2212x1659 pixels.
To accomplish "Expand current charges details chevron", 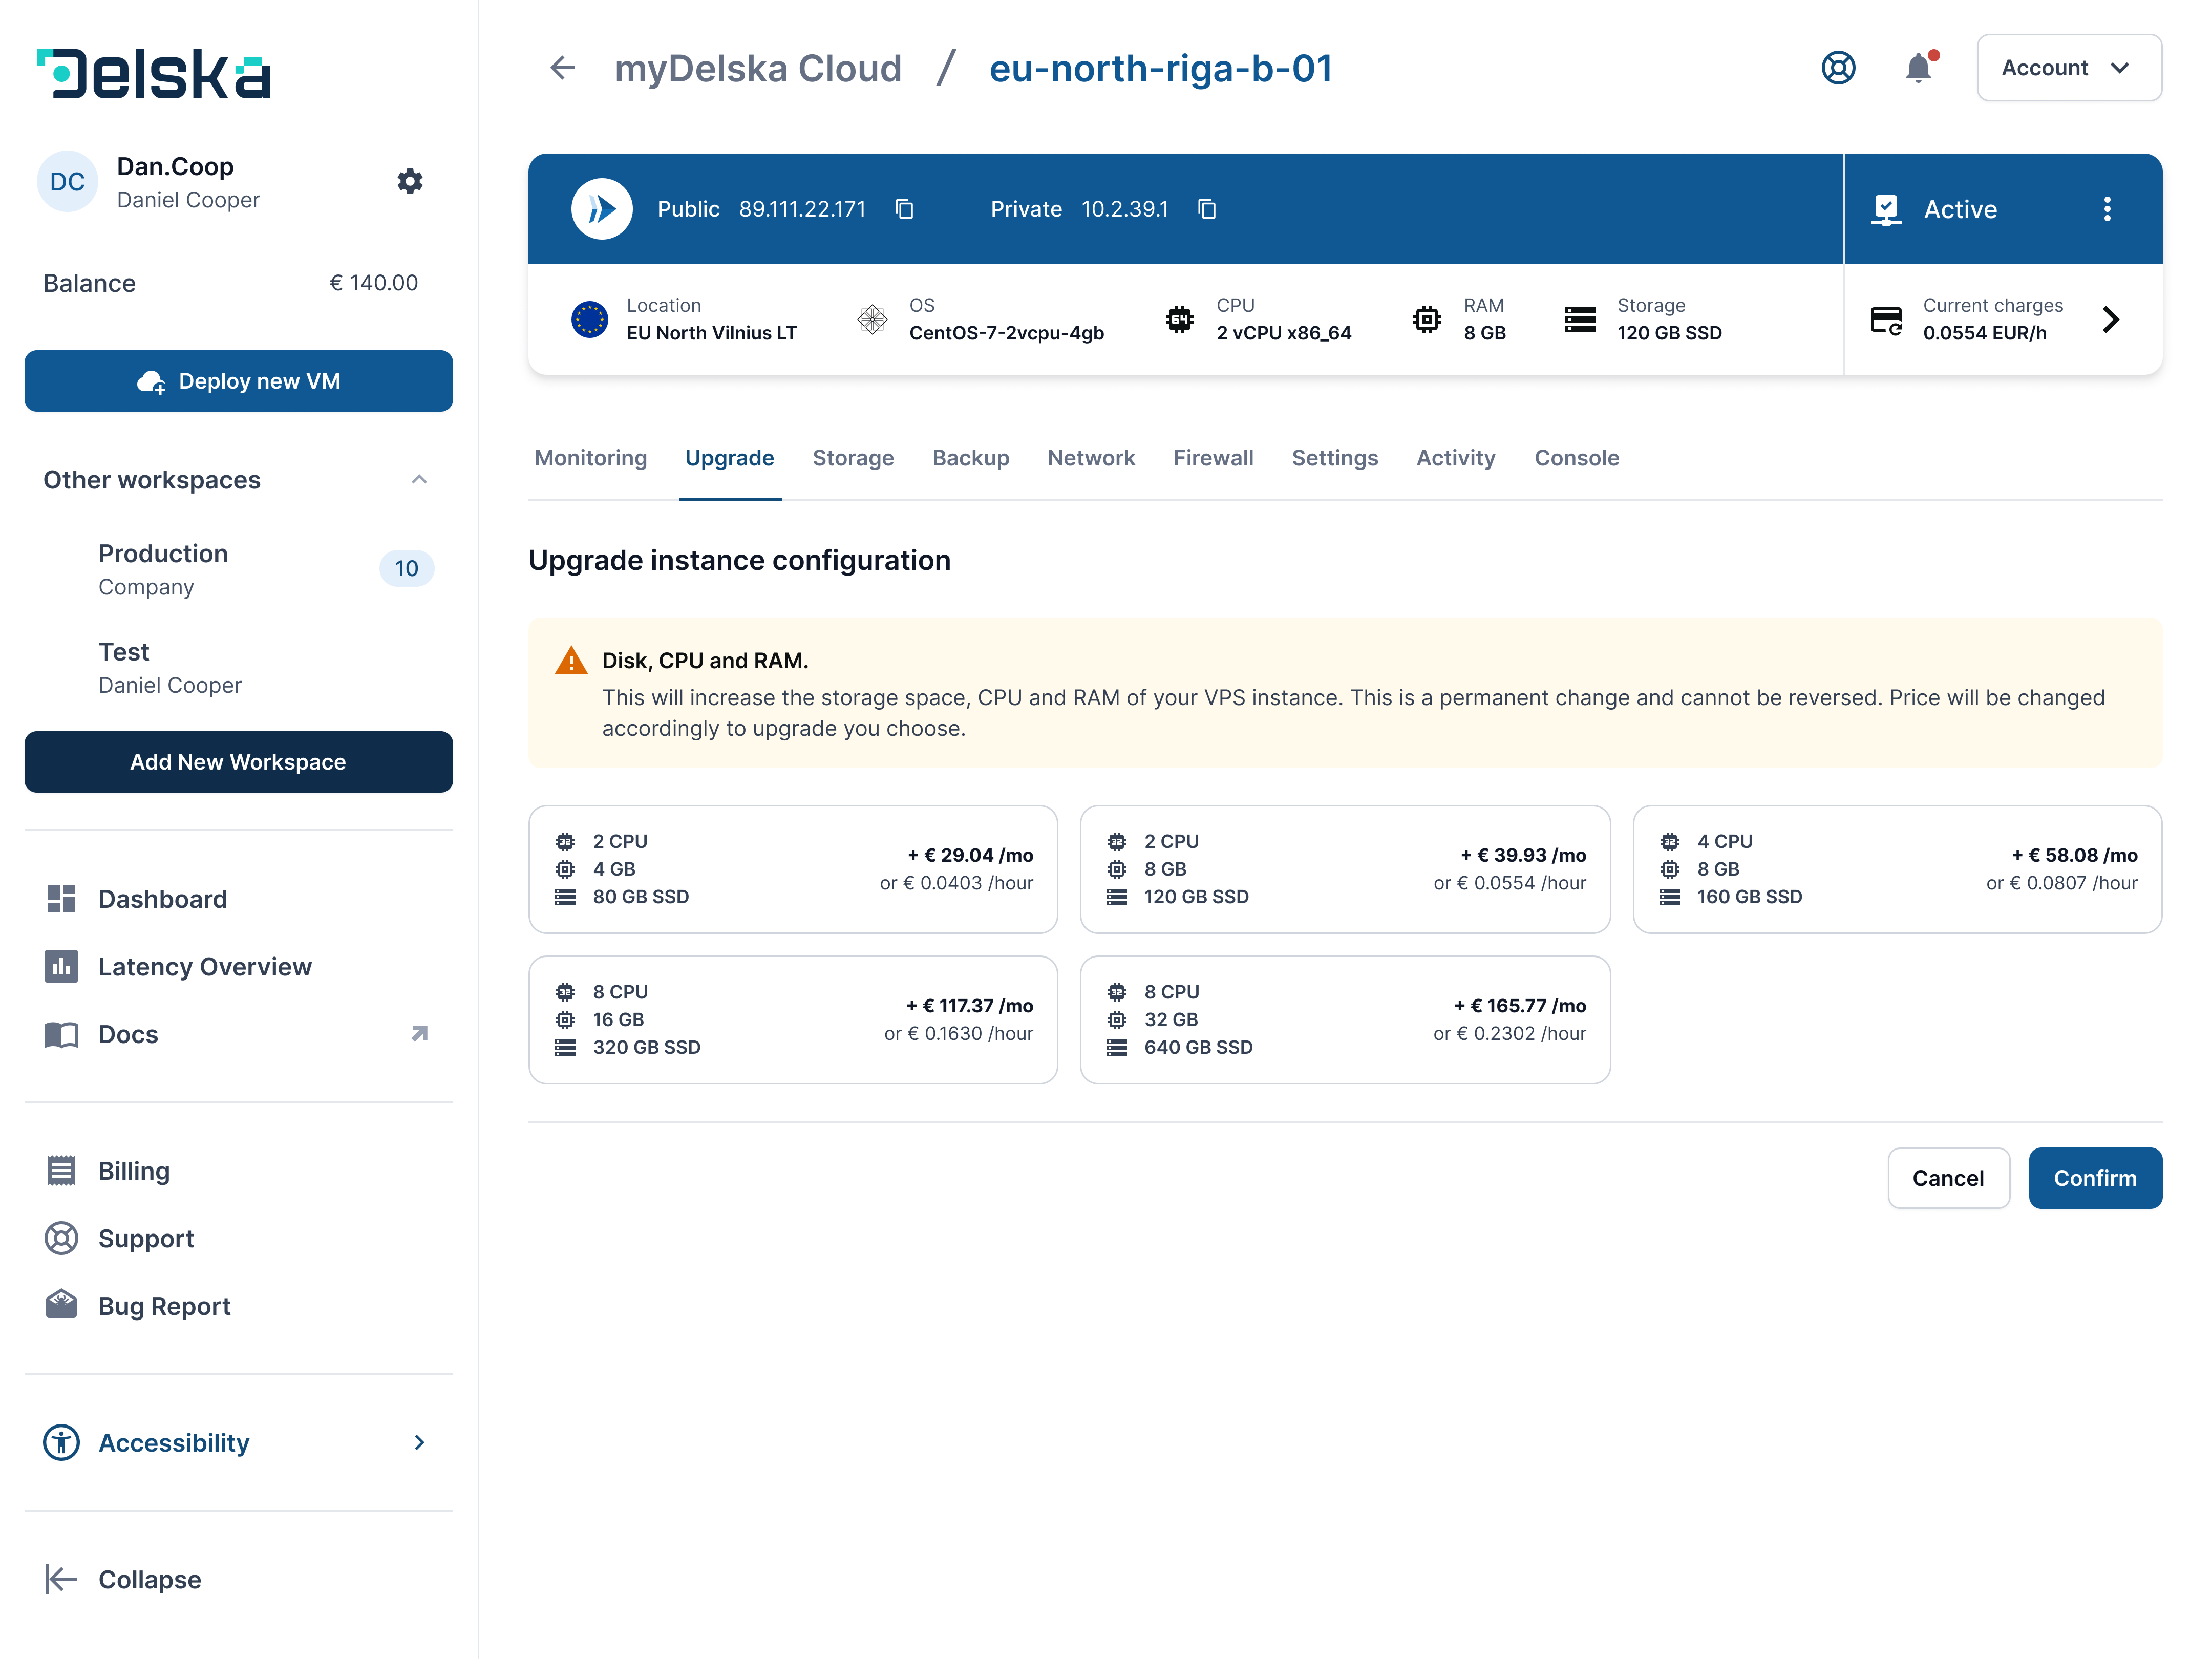I will [x=2110, y=320].
